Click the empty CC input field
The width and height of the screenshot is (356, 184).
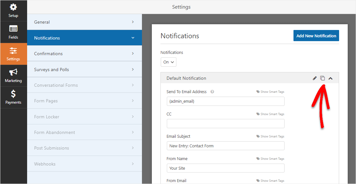226,123
